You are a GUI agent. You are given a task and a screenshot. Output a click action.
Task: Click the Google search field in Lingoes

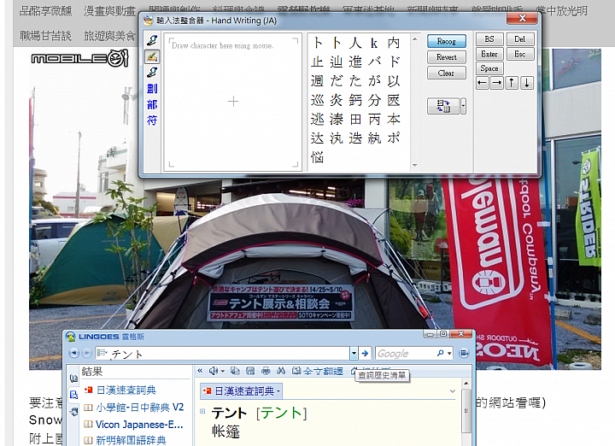click(x=405, y=354)
